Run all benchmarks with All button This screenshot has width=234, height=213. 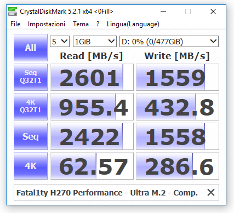pos(31,48)
